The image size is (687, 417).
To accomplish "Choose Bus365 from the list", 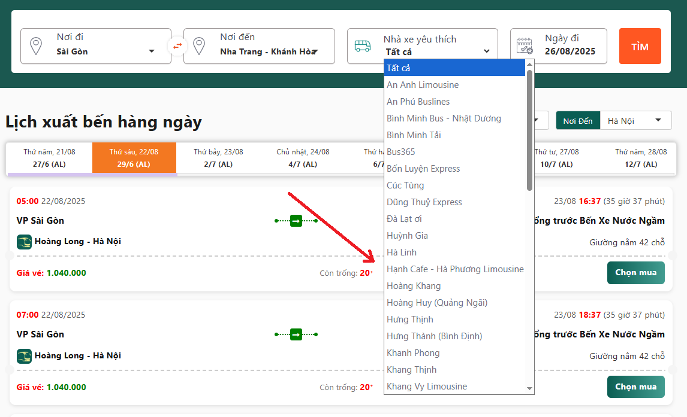I will point(454,152).
